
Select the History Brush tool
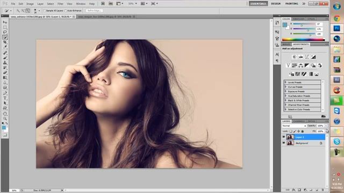coord(5,68)
